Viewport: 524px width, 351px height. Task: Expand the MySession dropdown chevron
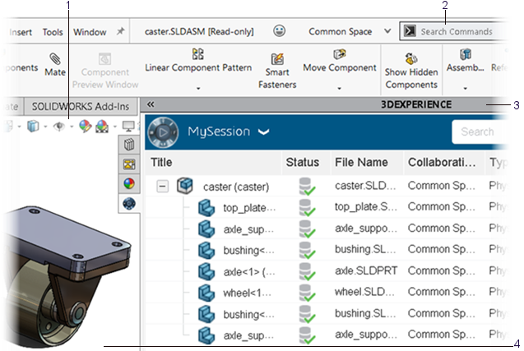(x=264, y=132)
